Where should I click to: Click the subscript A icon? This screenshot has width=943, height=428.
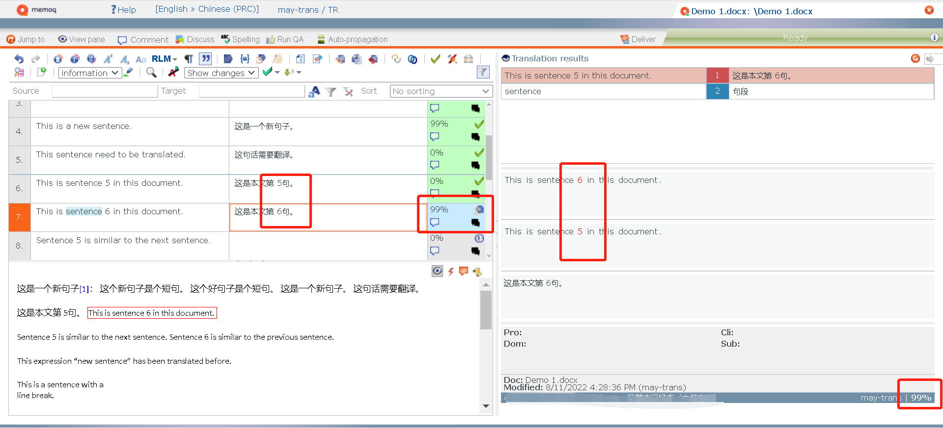[x=124, y=59]
